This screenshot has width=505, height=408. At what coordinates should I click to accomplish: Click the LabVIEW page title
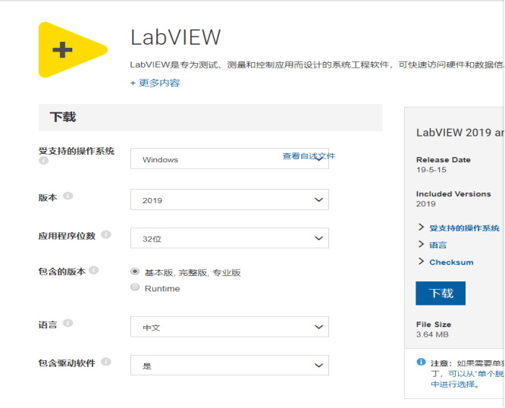[x=175, y=37]
